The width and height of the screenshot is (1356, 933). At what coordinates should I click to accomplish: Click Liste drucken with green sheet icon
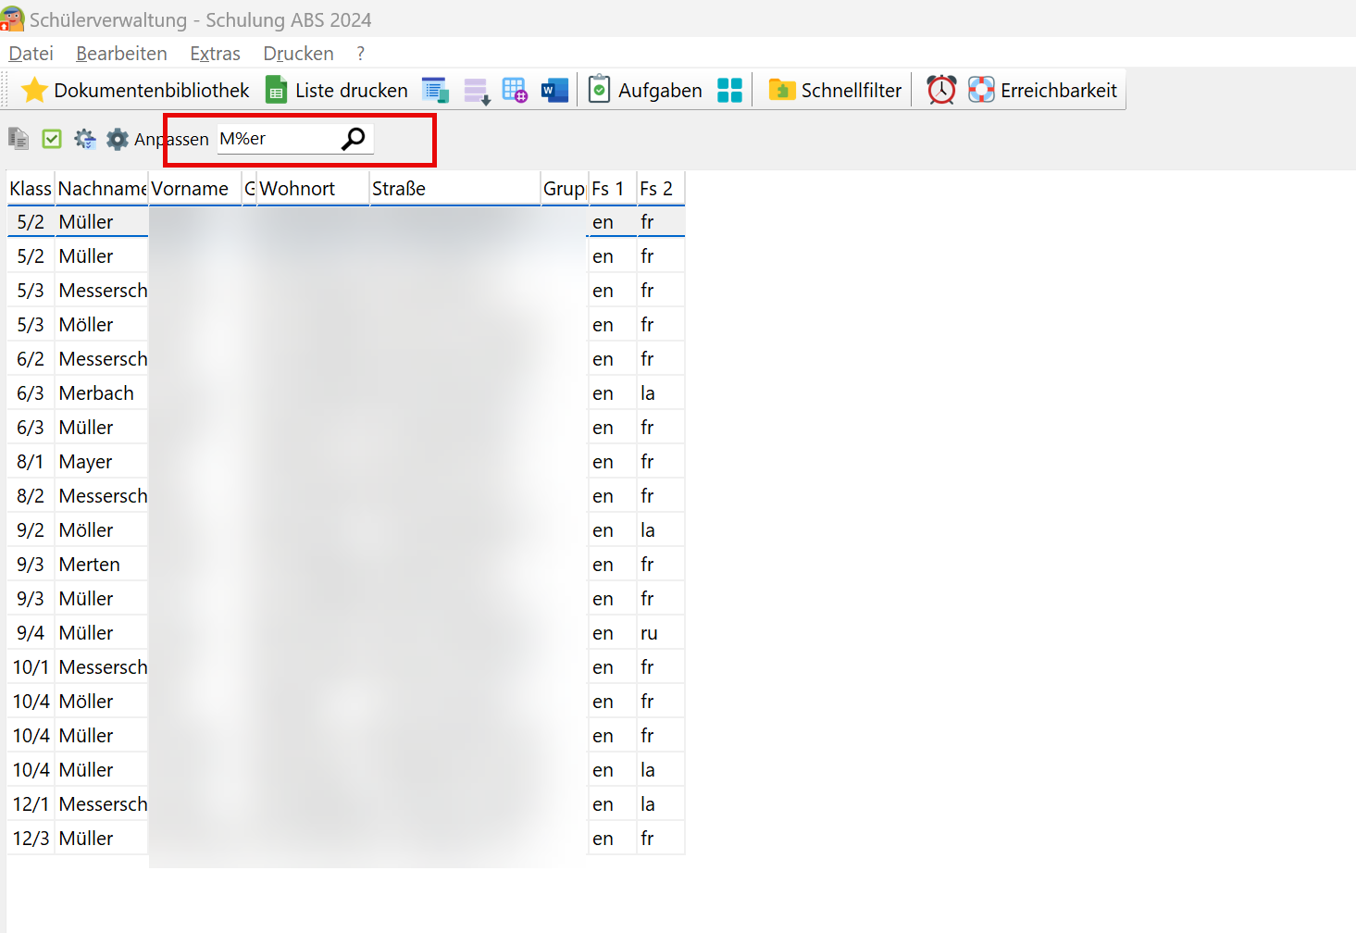(337, 90)
